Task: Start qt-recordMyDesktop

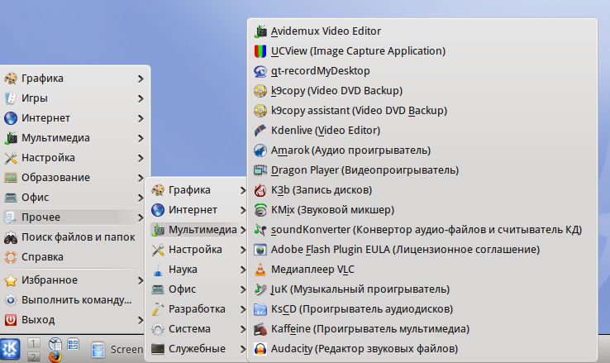Action: [422, 71]
